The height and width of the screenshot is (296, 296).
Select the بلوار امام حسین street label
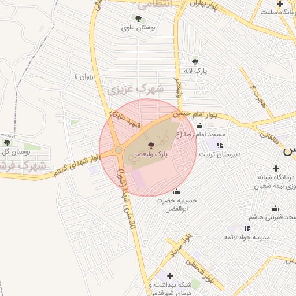[x=195, y=114]
